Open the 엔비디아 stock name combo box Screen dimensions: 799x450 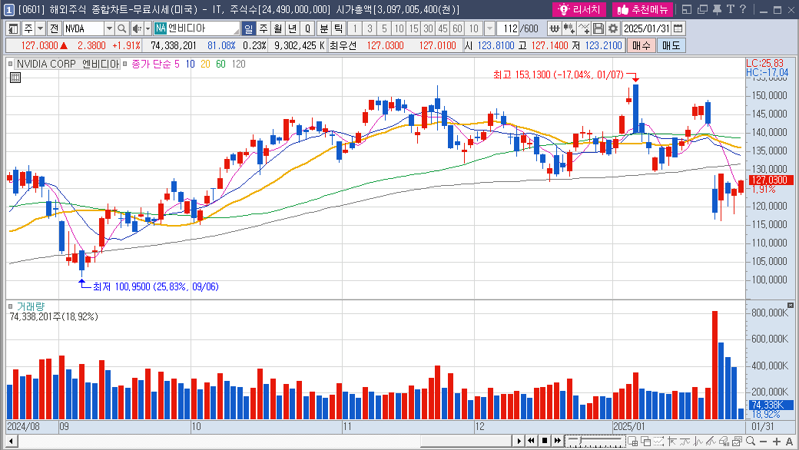click(197, 28)
